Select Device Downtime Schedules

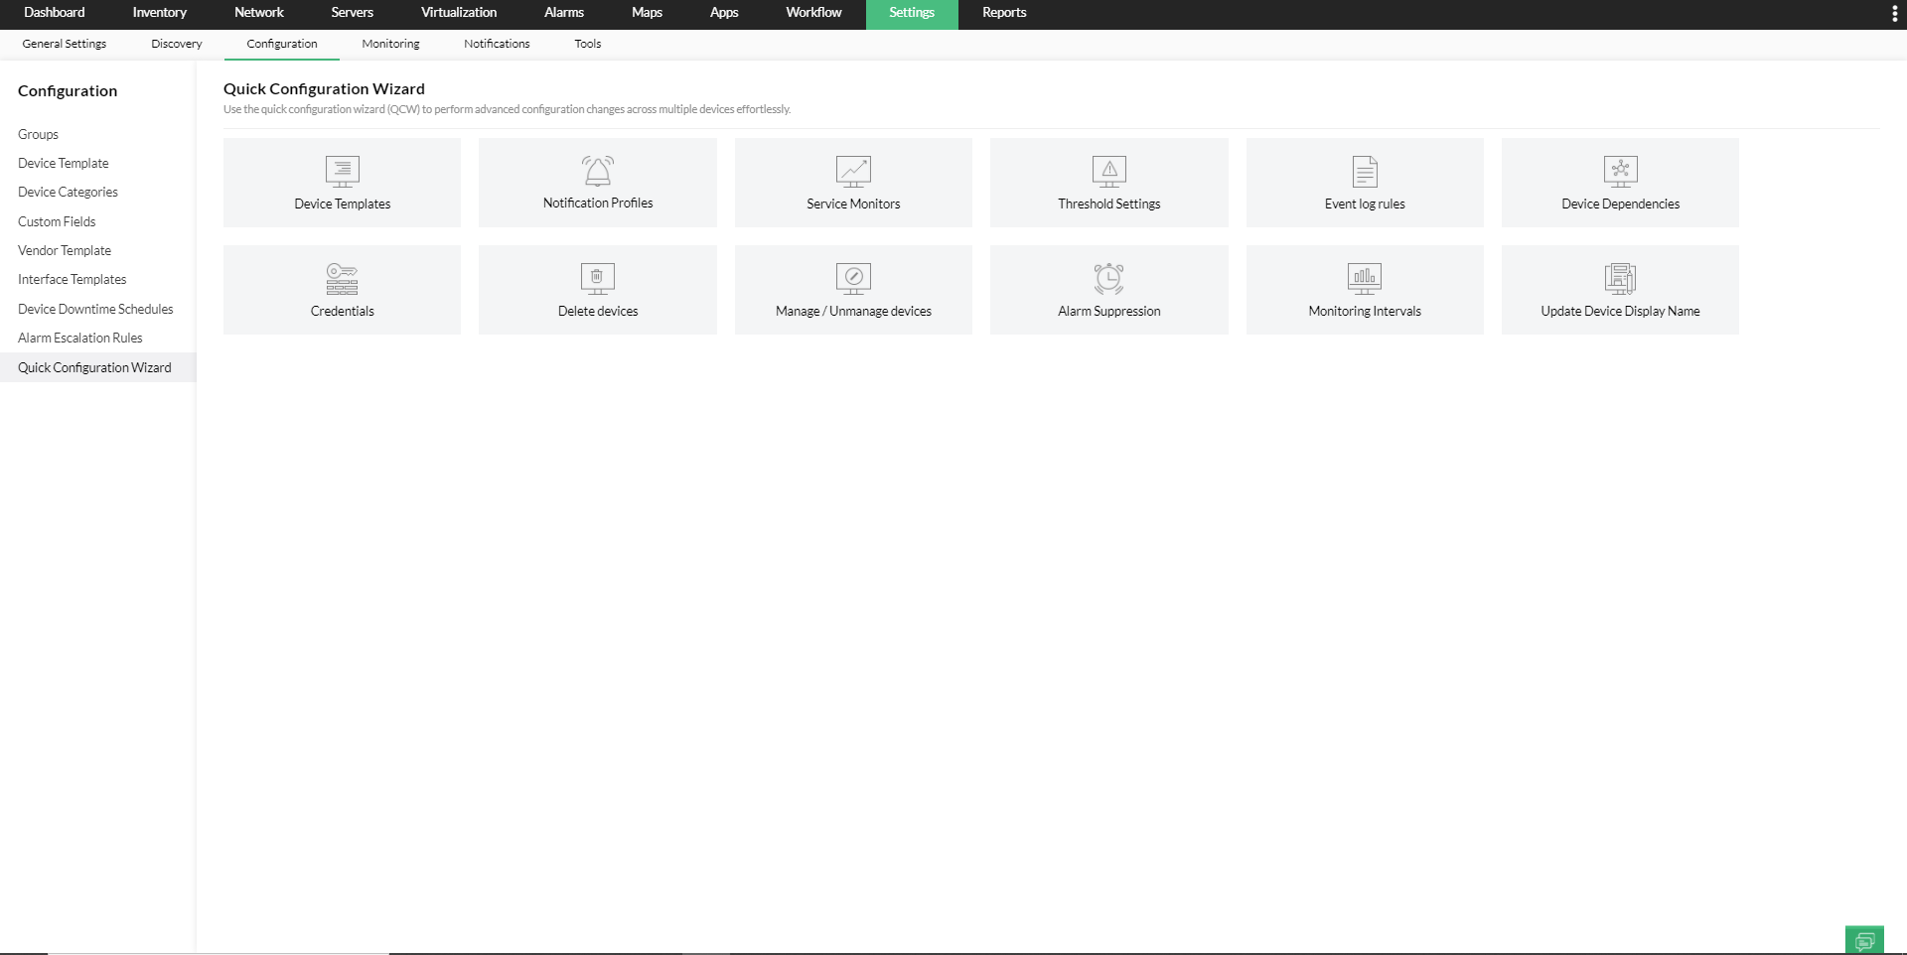95,309
